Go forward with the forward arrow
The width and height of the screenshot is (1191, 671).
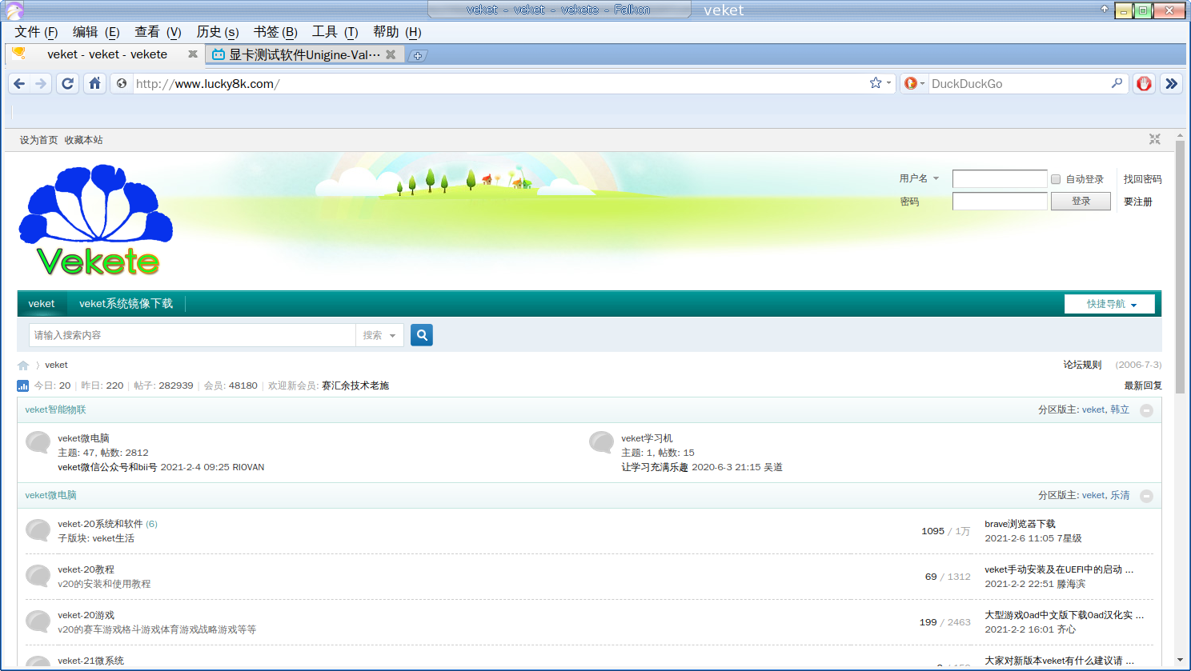pos(41,83)
